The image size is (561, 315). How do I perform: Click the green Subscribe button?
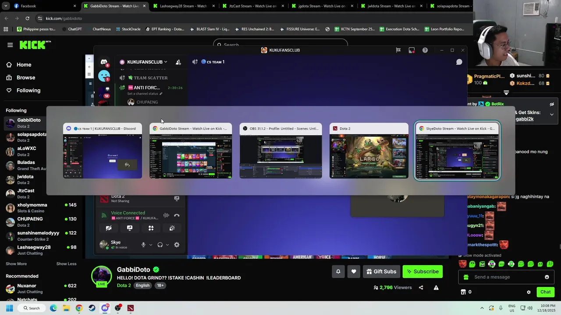(423, 272)
